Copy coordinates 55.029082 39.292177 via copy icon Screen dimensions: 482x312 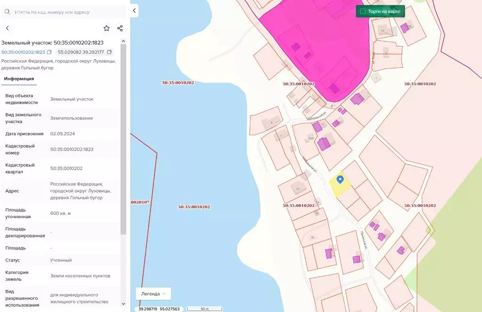tap(109, 52)
